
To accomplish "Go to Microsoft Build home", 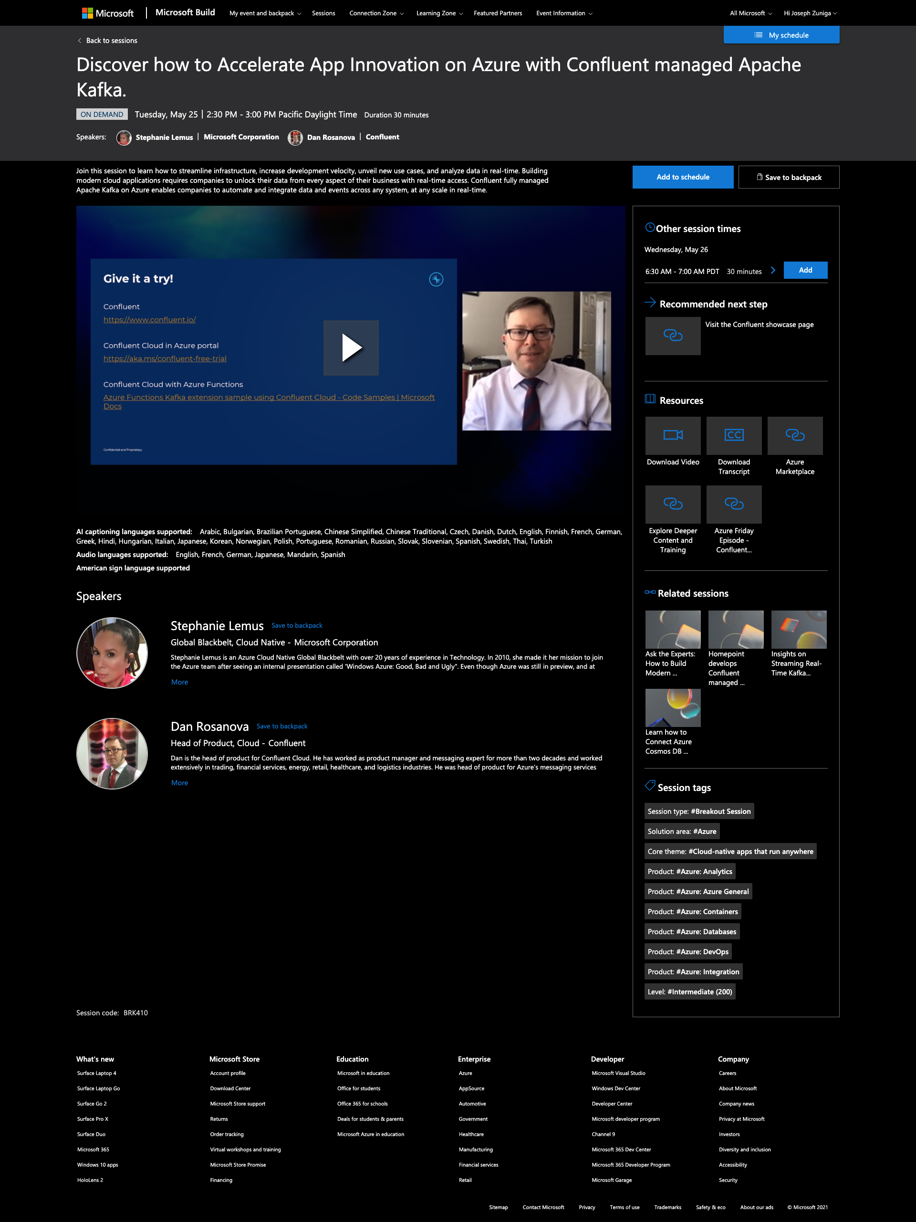I will (x=185, y=12).
